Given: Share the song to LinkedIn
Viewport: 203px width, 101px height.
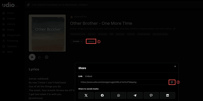Looking at the screenshot, I should click(x=167, y=95).
